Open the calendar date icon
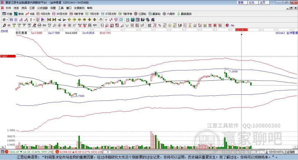The height and width of the screenshot is (160, 298). tap(127, 20)
